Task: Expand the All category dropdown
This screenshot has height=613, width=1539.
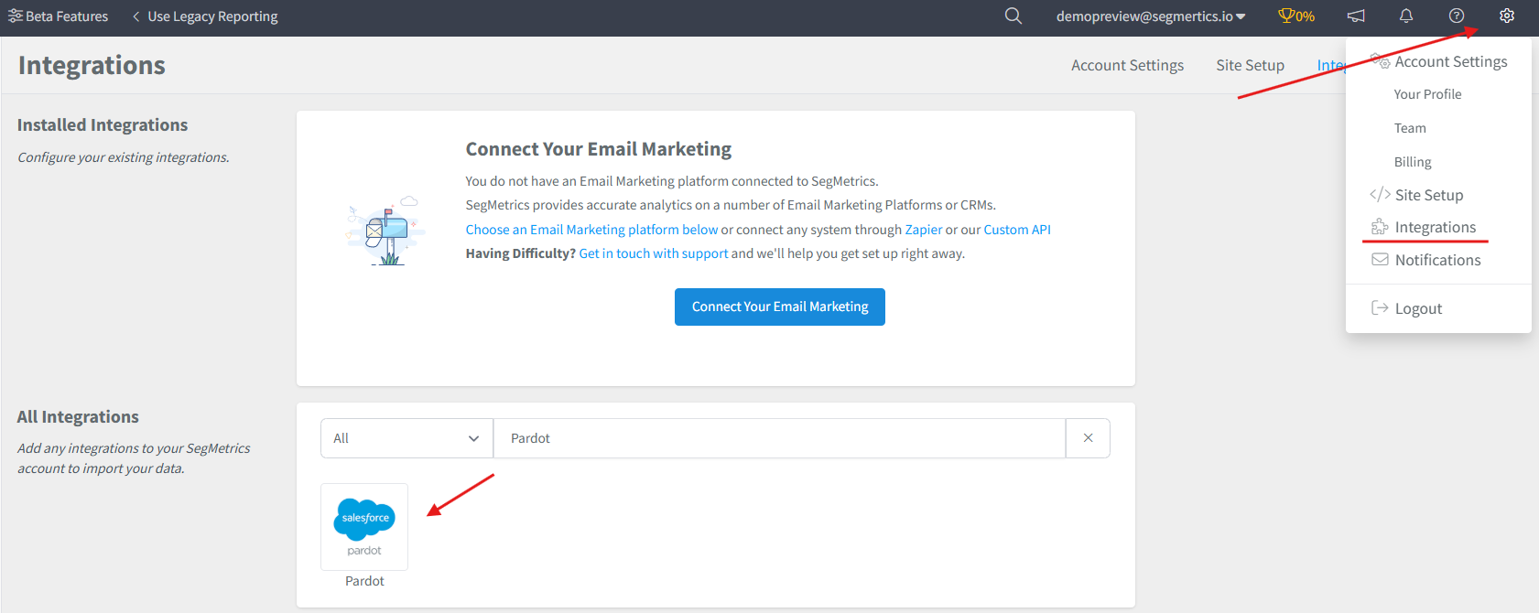Action: point(406,438)
